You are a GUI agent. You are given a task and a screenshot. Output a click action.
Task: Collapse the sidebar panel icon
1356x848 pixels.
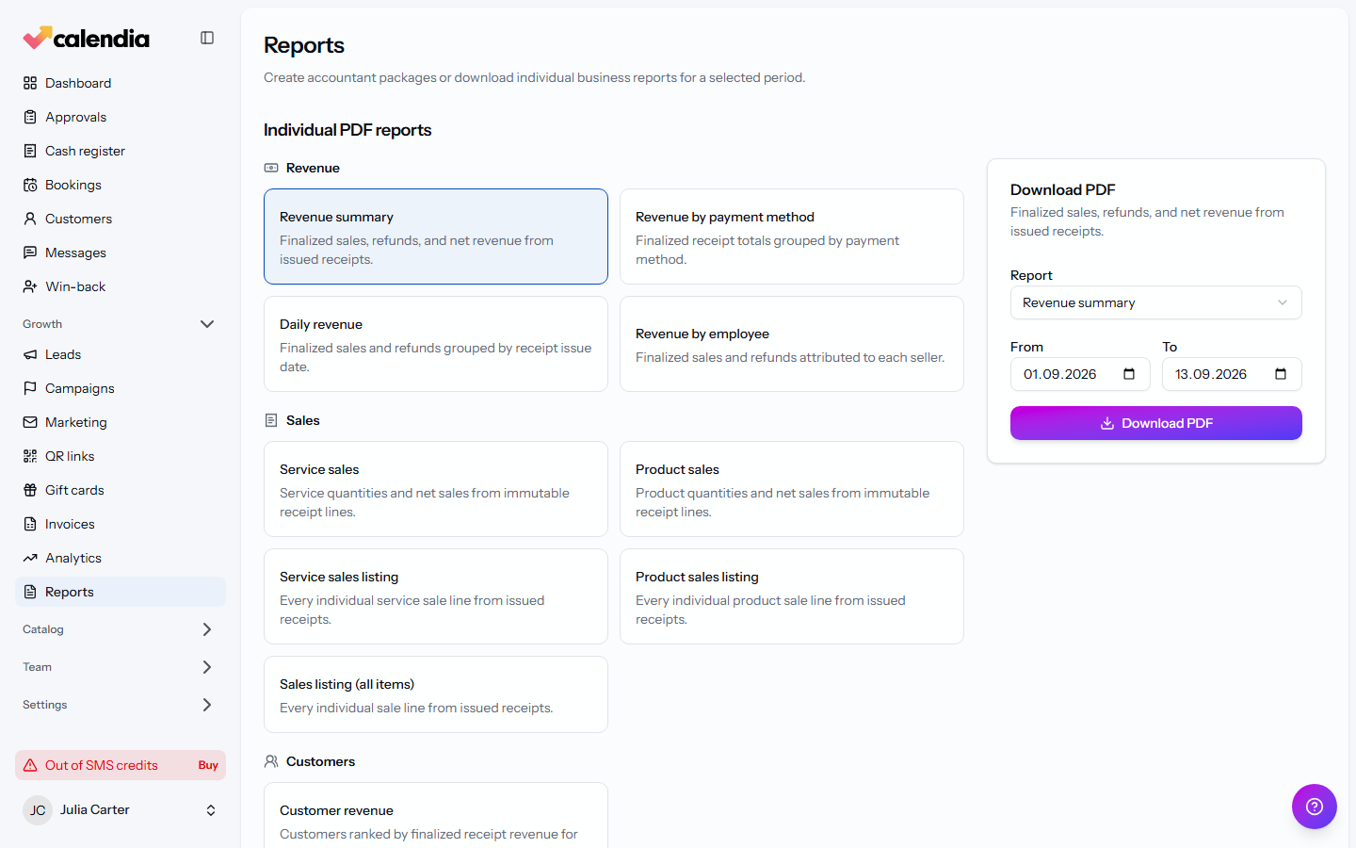coord(207,38)
